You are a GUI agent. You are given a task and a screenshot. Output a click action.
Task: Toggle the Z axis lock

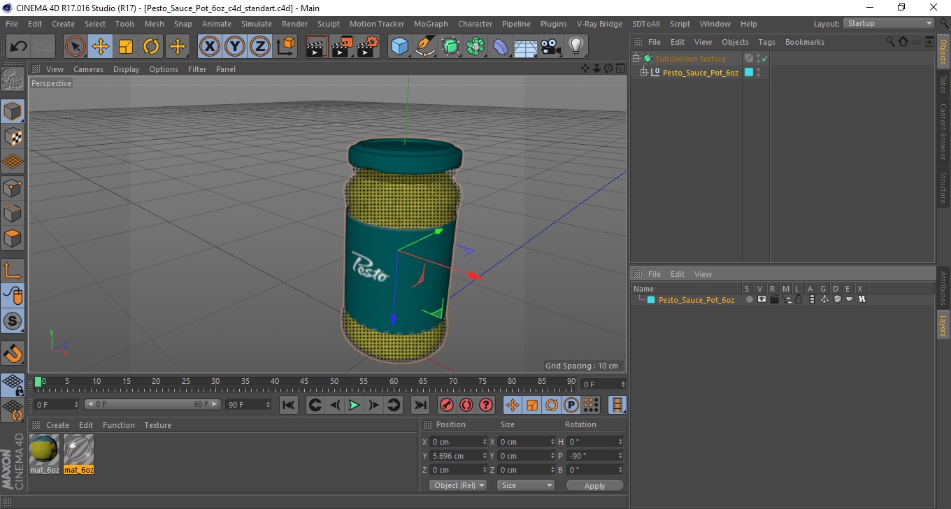[x=260, y=47]
